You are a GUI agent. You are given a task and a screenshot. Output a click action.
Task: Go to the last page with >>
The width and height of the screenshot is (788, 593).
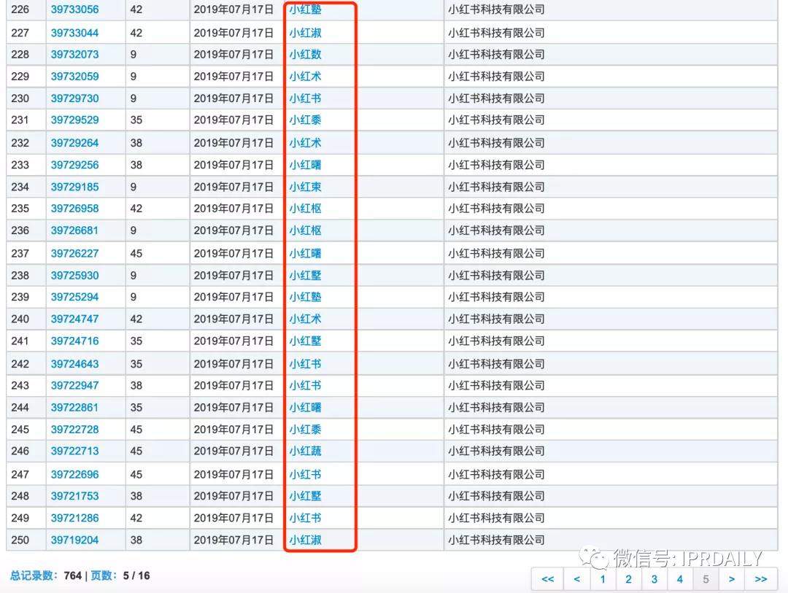[761, 579]
